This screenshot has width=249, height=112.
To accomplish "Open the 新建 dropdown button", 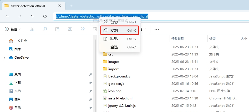I will pyautogui.click(x=13, y=29).
